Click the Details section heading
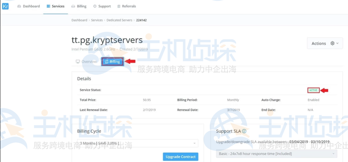This screenshot has width=348, height=162. pyautogui.click(x=84, y=79)
